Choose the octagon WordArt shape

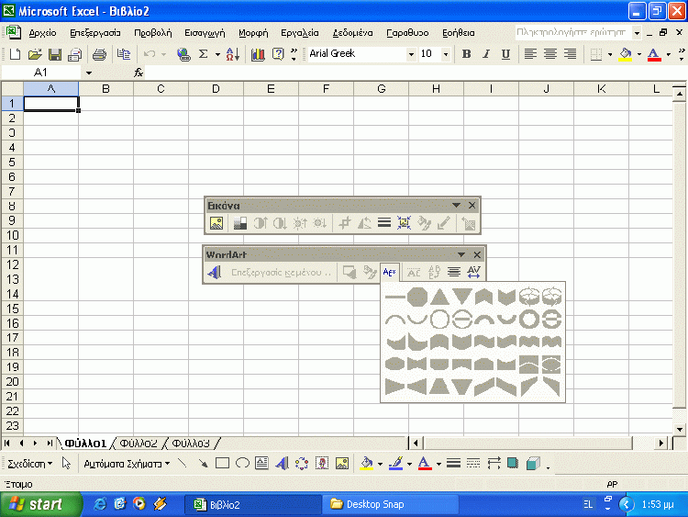click(417, 297)
